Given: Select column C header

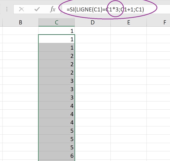Looking at the screenshot, I should [57, 22].
